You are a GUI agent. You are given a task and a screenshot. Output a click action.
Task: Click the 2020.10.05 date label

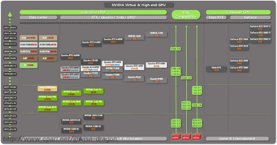[x=10, y=58]
